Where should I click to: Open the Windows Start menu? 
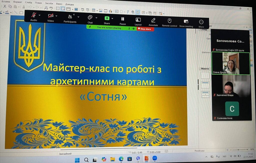point(77,160)
